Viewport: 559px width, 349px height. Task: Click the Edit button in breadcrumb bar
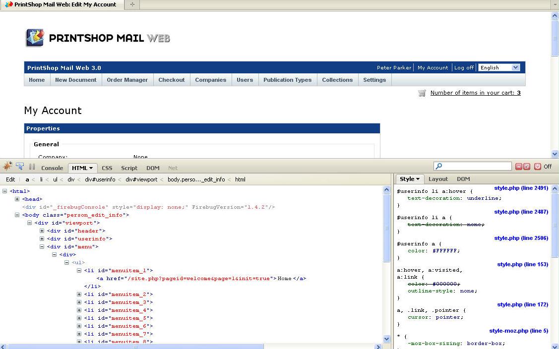pyautogui.click(x=10, y=179)
